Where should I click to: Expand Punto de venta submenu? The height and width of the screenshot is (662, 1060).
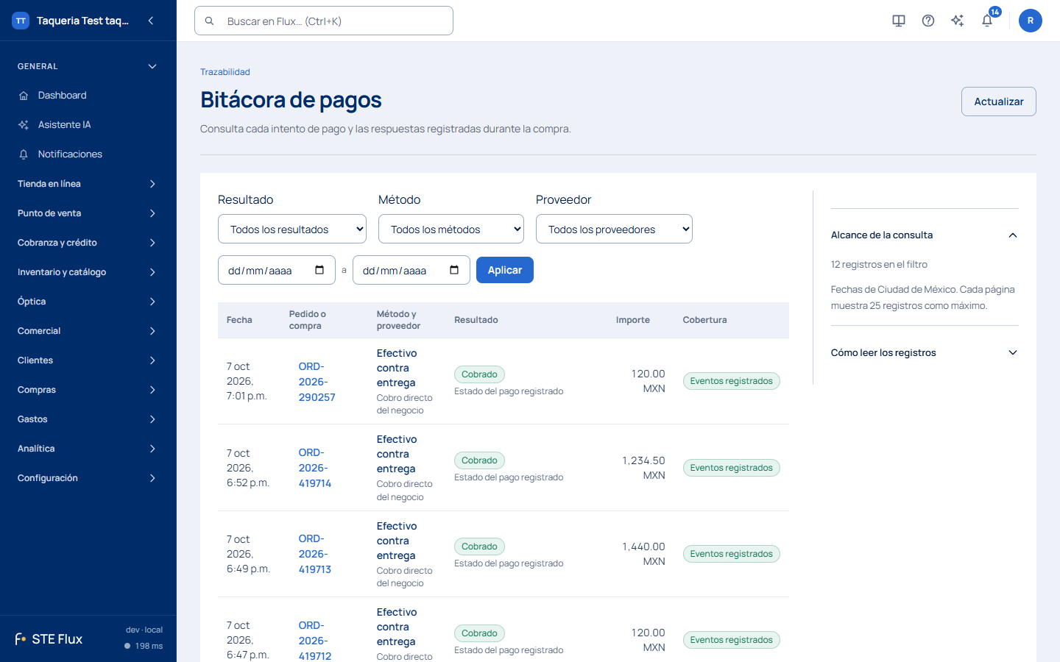(88, 213)
